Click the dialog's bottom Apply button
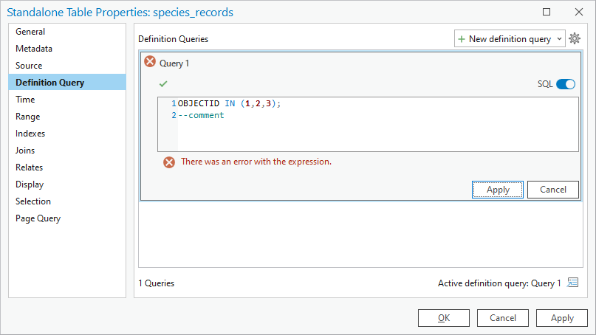Screen dimensions: 596x335 click(x=562, y=318)
